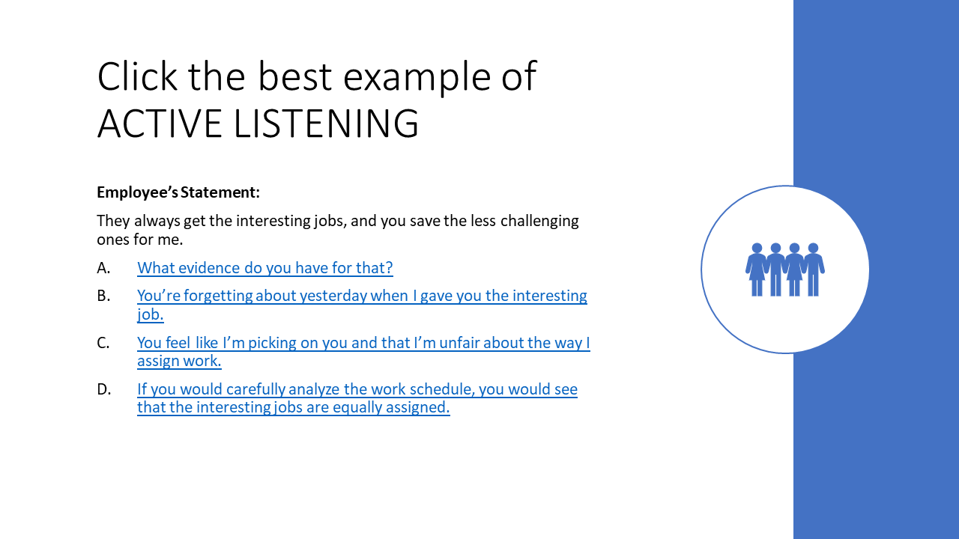Image resolution: width=959 pixels, height=539 pixels.
Task: Click the 'They always get the interesting jobs' paragraph
Action: click(338, 231)
